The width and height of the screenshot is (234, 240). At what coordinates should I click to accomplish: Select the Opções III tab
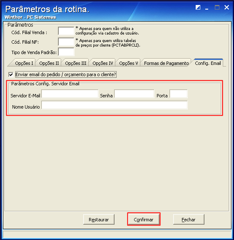pos(76,63)
